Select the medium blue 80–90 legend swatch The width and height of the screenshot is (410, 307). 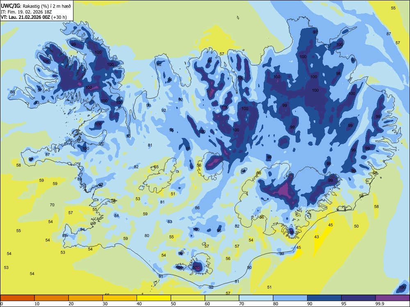pyautogui.click(x=290, y=298)
